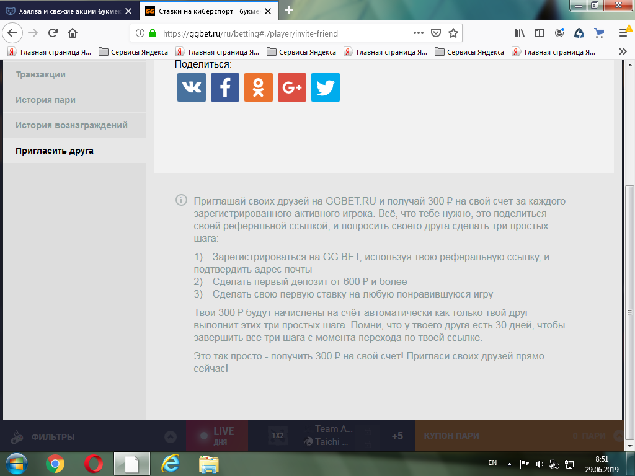Screen dimensions: 635x476
Task: Open a new browser tab
Action: (289, 11)
